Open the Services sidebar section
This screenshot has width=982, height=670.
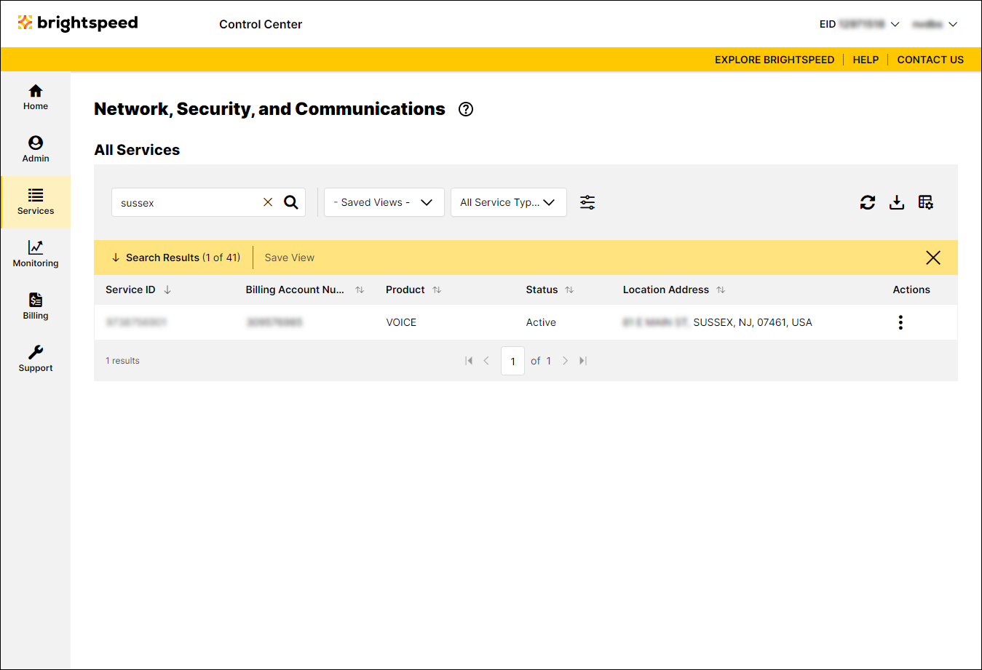36,202
